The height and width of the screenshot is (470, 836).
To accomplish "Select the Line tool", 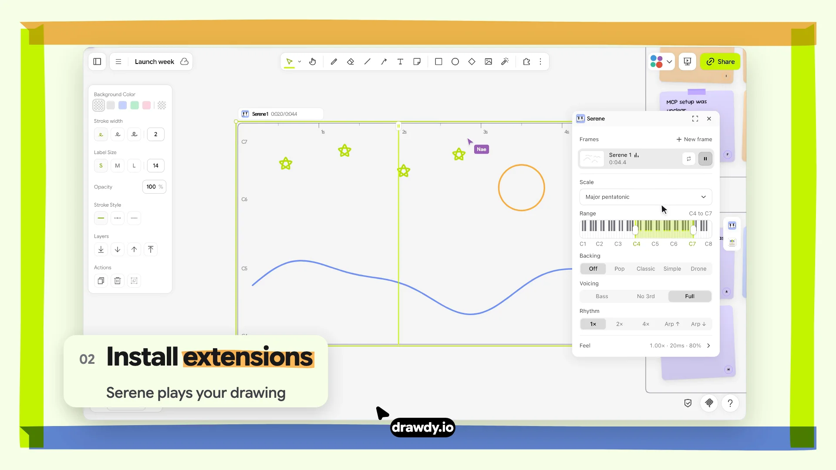I will tap(367, 62).
